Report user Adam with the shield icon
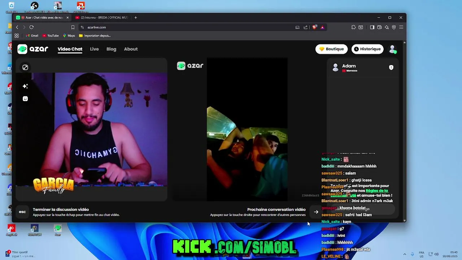This screenshot has height=260, width=462. 391,68
